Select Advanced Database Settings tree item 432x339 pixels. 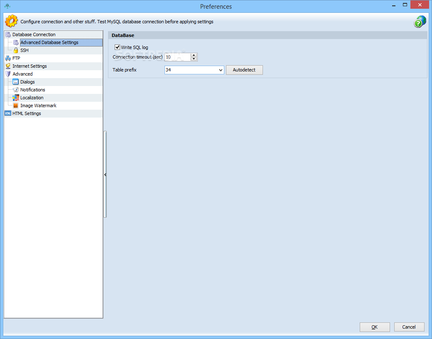pos(49,42)
